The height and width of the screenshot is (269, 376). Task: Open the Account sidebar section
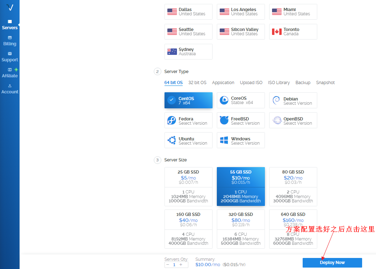[x=10, y=88]
